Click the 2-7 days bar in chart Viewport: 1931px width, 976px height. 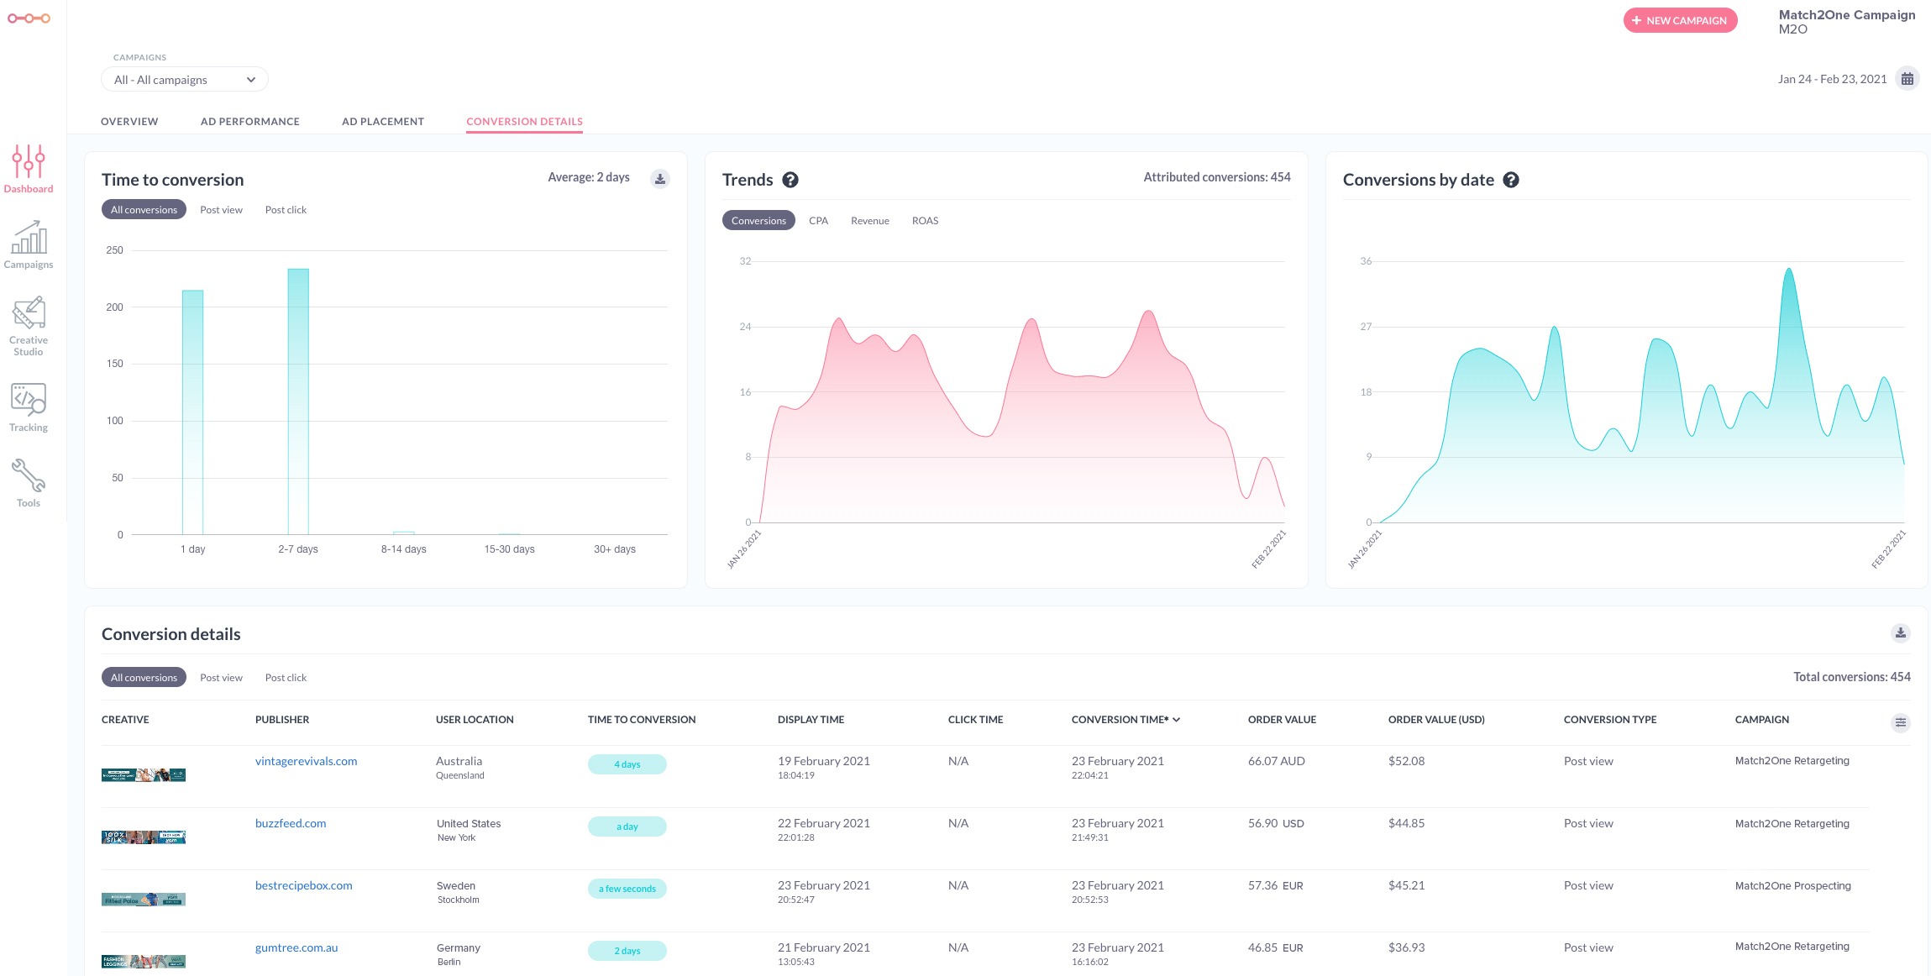pyautogui.click(x=298, y=401)
